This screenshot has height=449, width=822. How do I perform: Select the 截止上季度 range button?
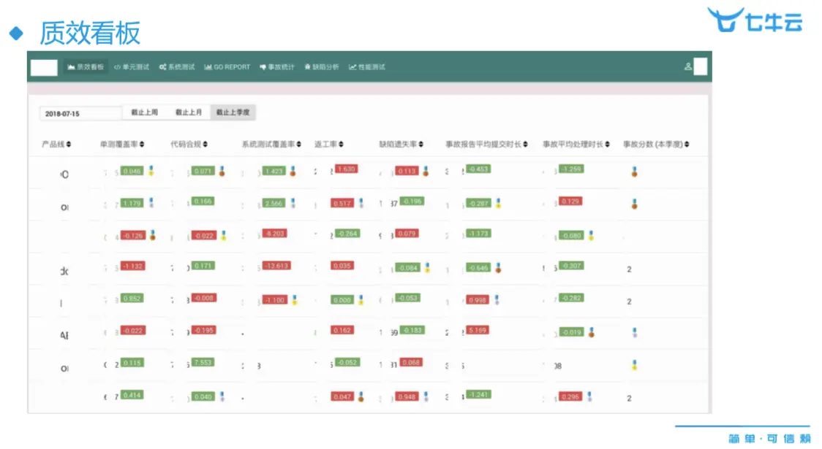[x=233, y=112]
